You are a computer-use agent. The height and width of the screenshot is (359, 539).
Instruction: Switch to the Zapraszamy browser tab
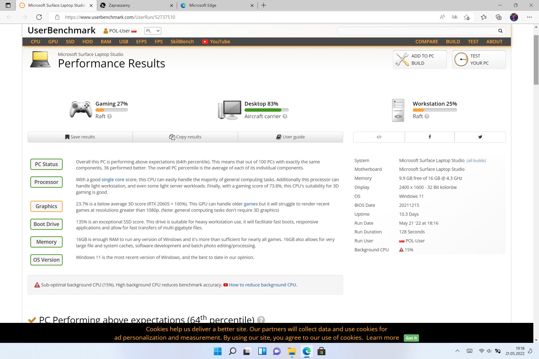[x=119, y=5]
